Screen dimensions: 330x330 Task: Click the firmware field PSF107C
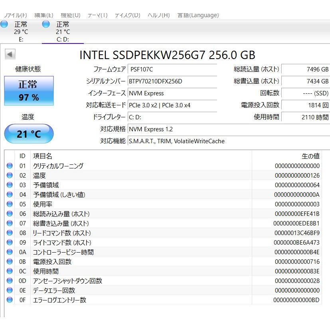172,69
